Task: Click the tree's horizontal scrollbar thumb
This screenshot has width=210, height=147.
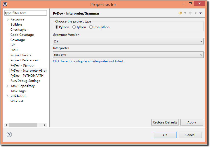Action: (x=23, y=125)
